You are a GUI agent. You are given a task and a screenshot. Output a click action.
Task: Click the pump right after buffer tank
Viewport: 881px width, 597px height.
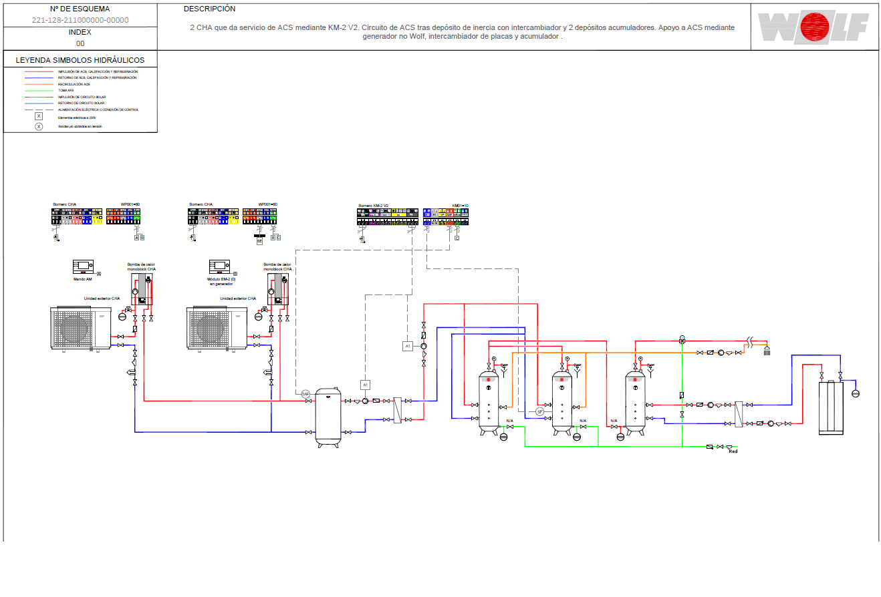(366, 401)
